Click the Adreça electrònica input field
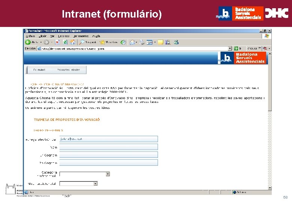Screen dimensions: 292x202 tap(109, 139)
